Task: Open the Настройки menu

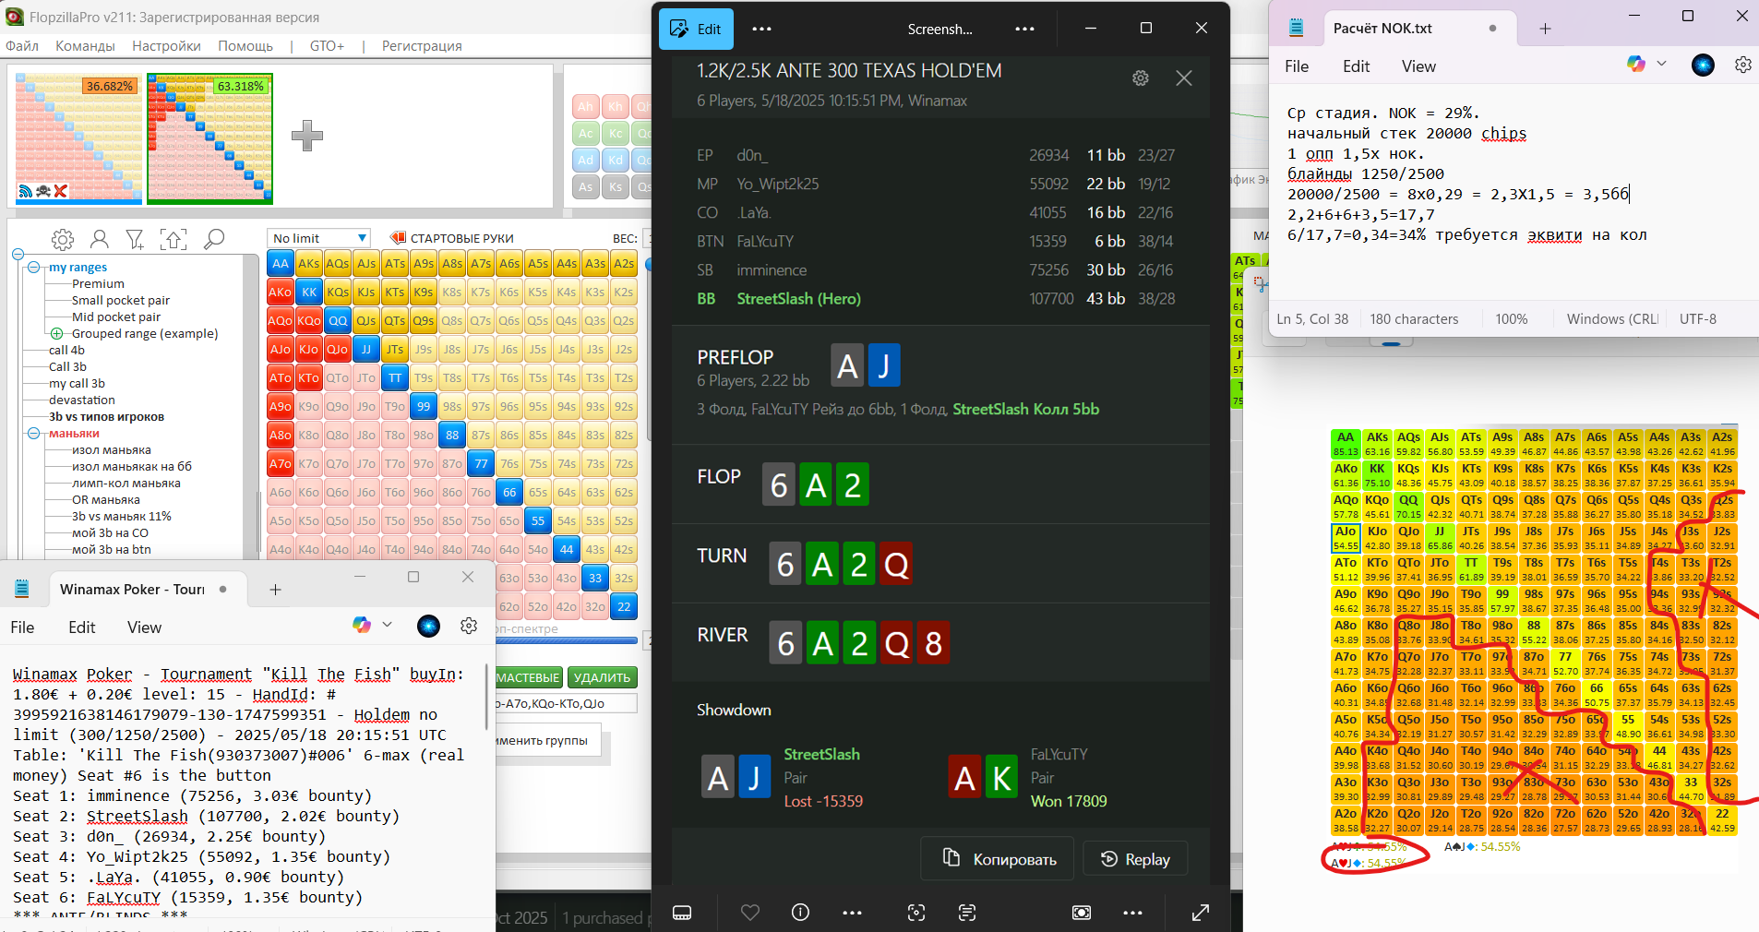Action: point(166,45)
